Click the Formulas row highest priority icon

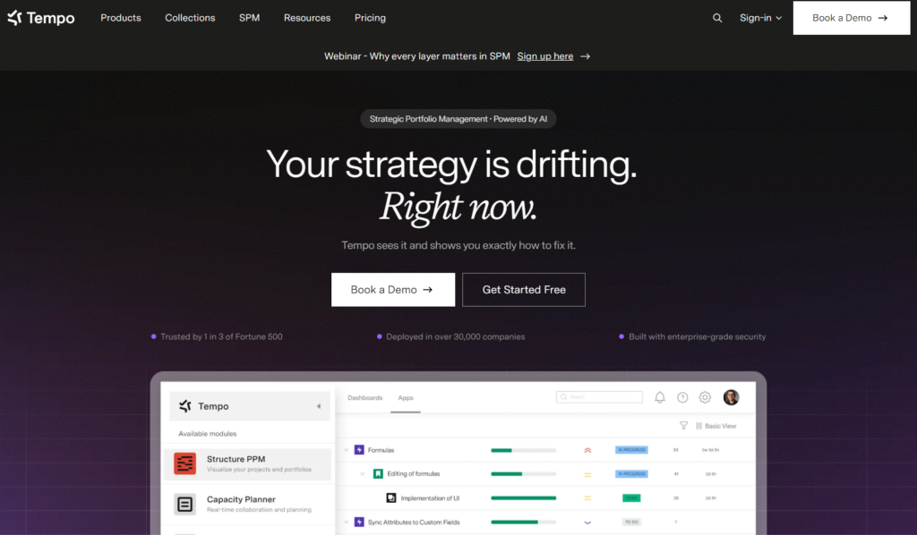(x=587, y=450)
